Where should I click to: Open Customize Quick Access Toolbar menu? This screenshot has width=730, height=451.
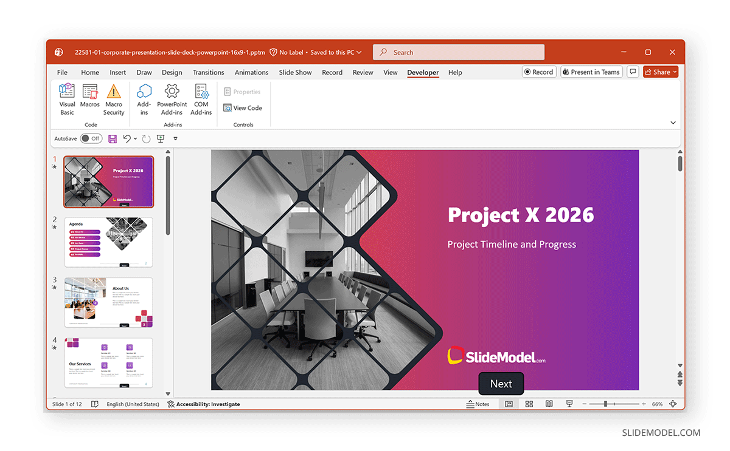click(175, 138)
